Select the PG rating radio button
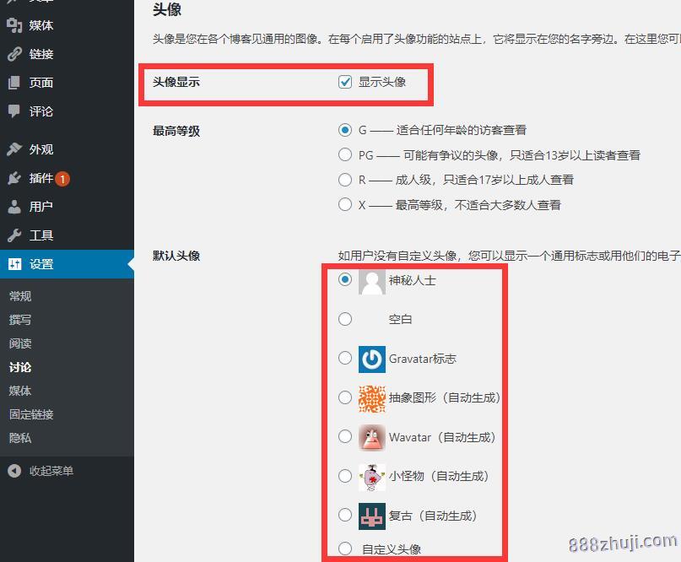Screen dimensions: 681x562 tap(345, 154)
